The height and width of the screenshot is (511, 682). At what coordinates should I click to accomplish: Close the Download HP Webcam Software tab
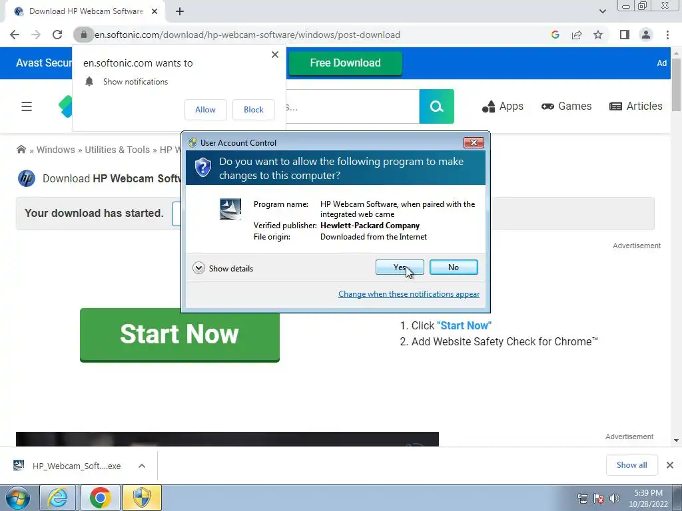[155, 11]
